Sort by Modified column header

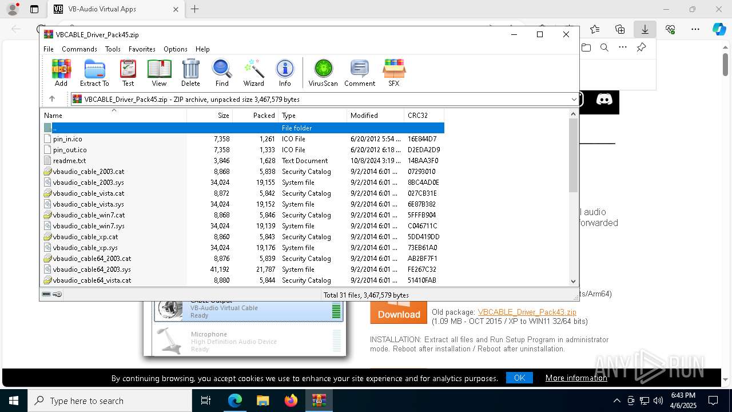pos(376,115)
